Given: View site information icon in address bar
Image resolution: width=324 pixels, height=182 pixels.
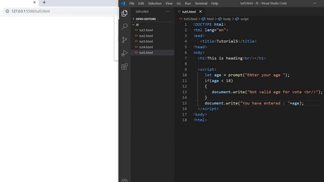Looking at the screenshot, I should point(7,11).
